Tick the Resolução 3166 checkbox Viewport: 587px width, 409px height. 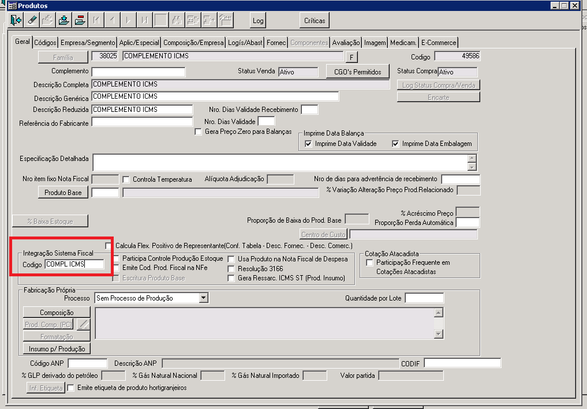coord(231,269)
